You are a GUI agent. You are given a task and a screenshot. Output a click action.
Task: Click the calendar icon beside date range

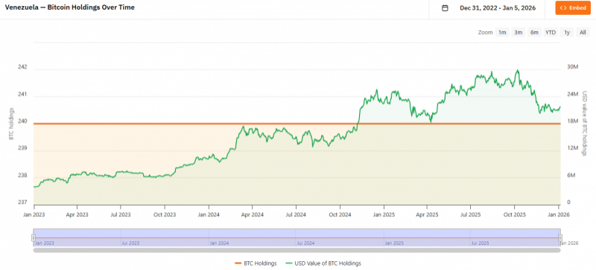pos(445,8)
